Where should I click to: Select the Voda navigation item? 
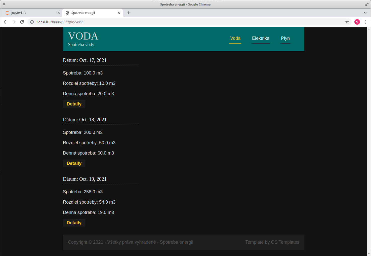tap(235, 38)
